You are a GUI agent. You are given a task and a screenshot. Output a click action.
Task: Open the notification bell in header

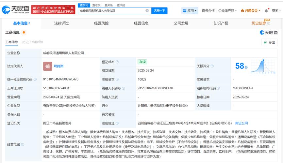[x=266, y=11]
